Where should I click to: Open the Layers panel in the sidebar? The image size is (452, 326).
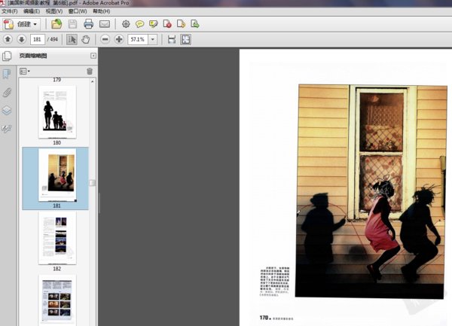pyautogui.click(x=7, y=111)
